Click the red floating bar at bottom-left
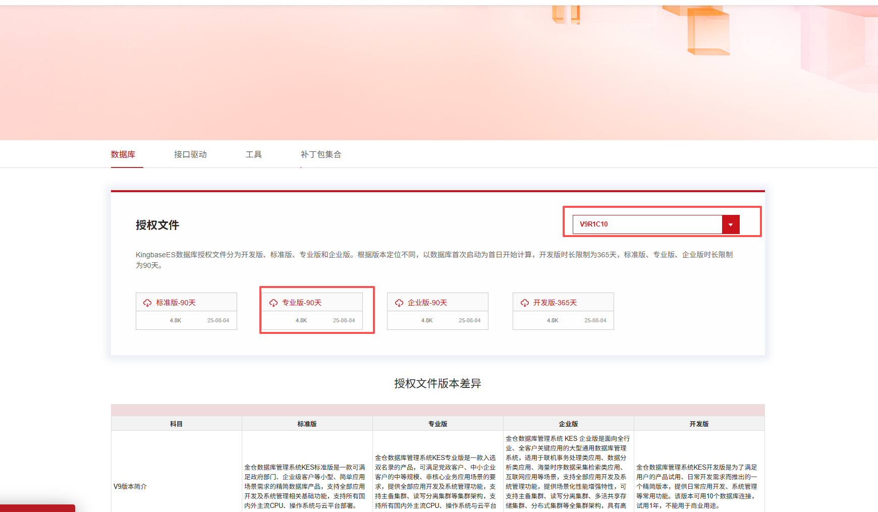878x512 pixels. coord(37,508)
